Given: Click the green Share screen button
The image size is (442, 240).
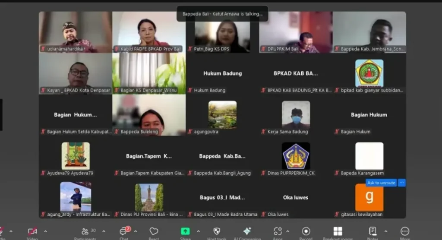Looking at the screenshot, I should (185, 232).
